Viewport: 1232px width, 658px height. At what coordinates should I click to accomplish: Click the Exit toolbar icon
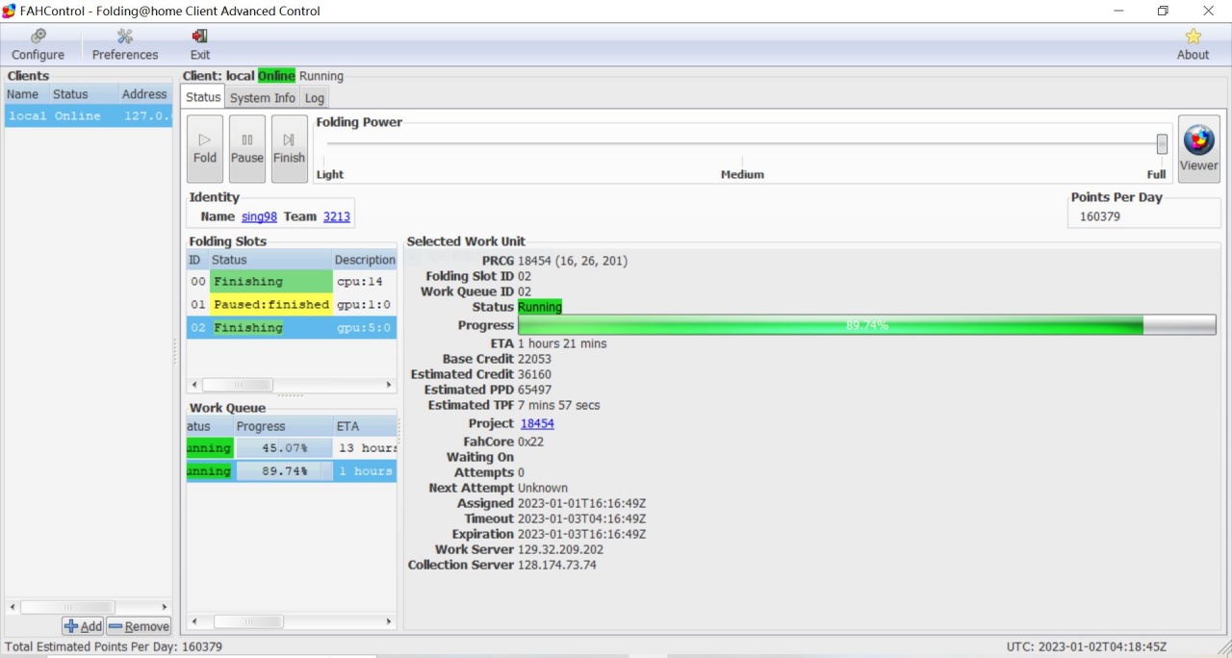click(200, 45)
